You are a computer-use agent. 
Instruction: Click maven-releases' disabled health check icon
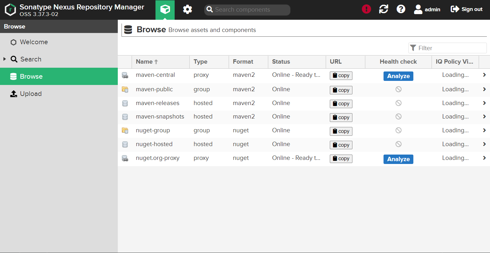click(x=398, y=103)
